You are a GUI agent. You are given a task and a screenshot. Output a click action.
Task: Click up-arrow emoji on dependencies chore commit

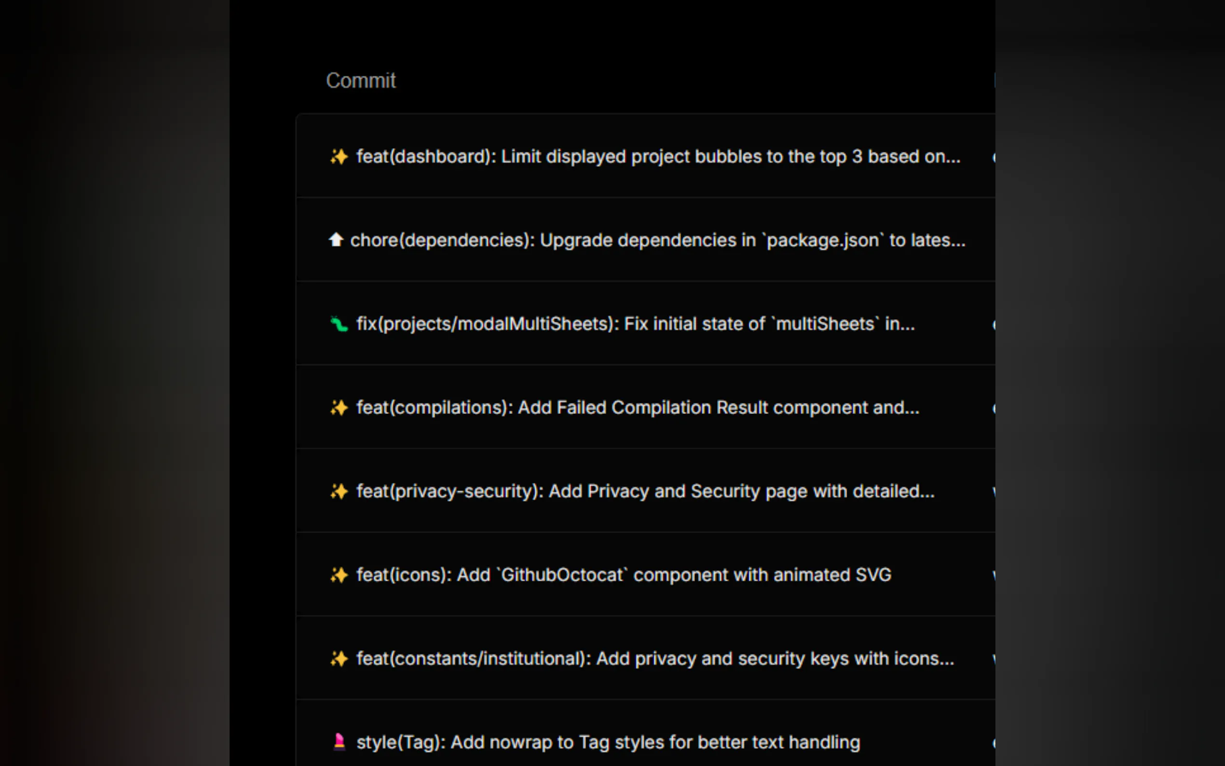point(336,240)
